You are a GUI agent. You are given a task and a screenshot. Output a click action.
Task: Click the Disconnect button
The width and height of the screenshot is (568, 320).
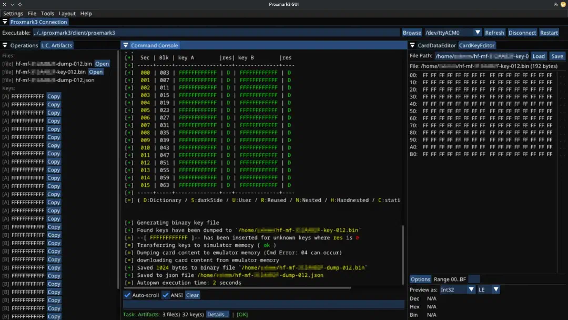[x=522, y=33]
